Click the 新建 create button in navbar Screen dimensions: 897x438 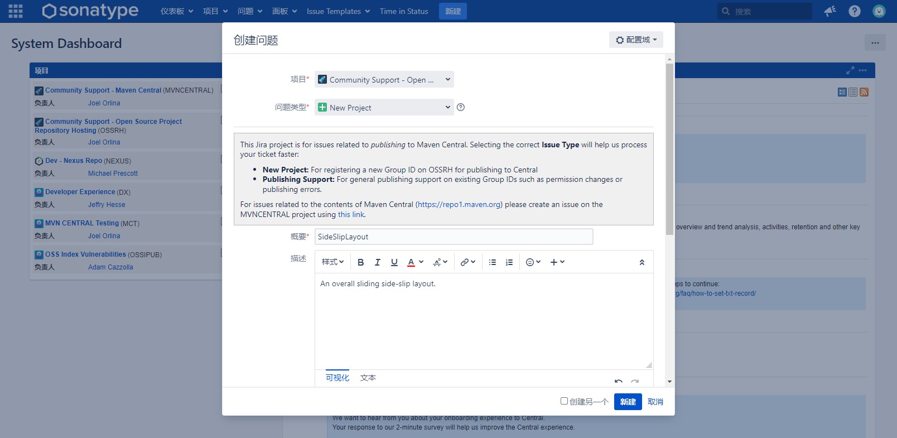(x=453, y=11)
